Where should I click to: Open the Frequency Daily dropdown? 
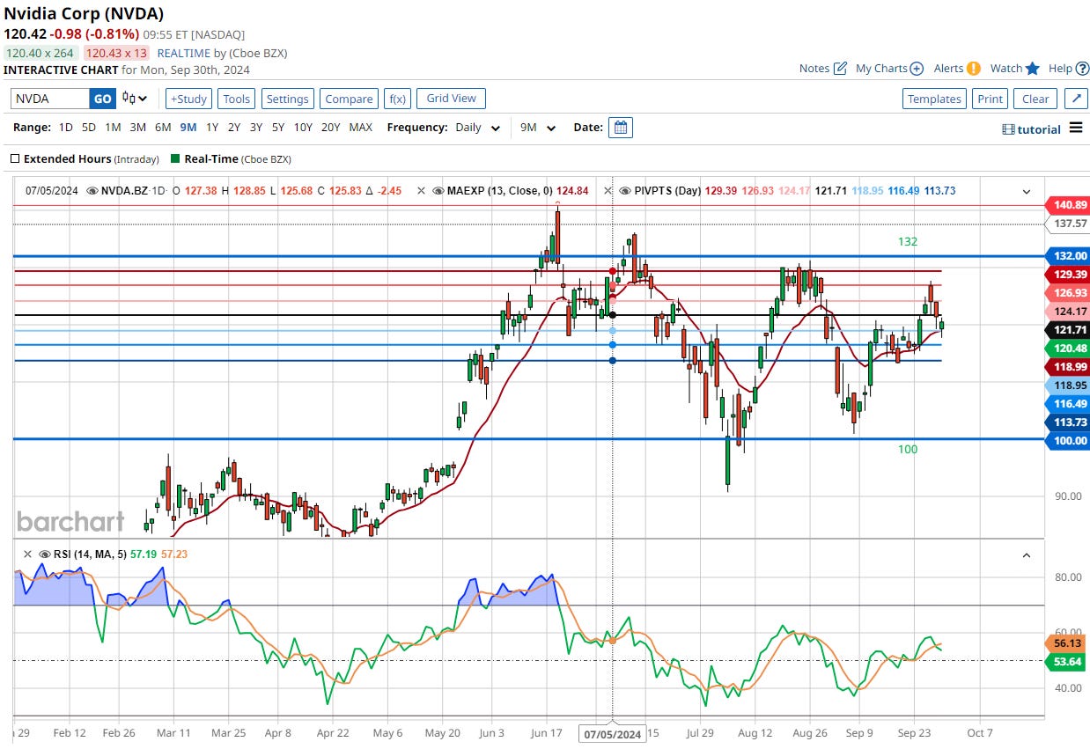(x=477, y=128)
